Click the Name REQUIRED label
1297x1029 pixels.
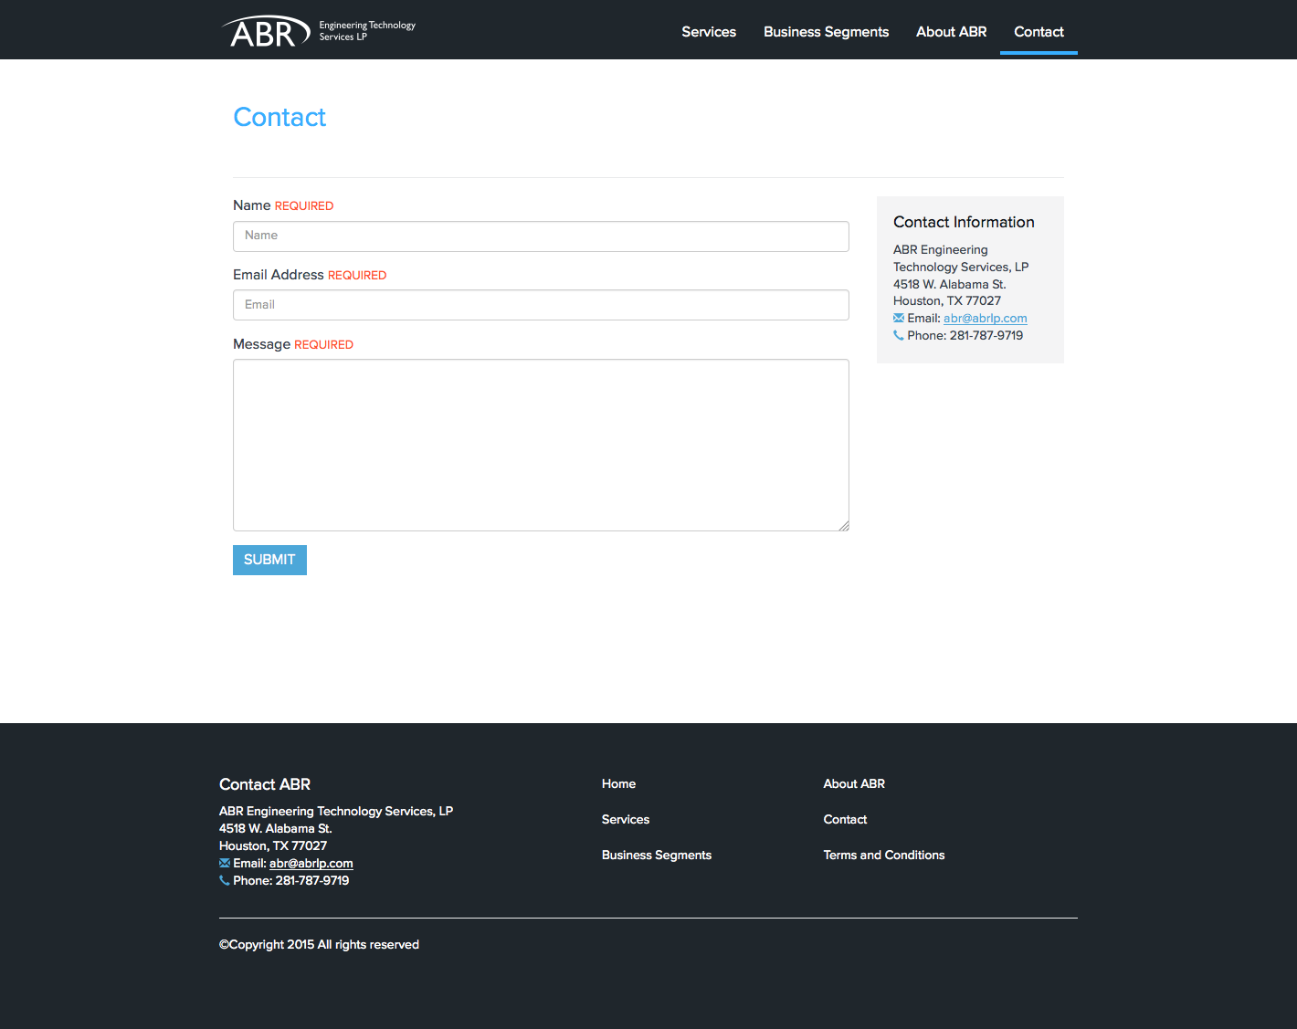point(283,205)
